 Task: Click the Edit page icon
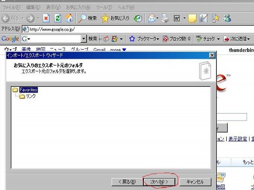(x=177, y=18)
